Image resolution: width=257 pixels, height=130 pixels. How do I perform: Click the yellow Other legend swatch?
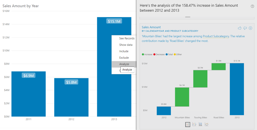click(175, 55)
